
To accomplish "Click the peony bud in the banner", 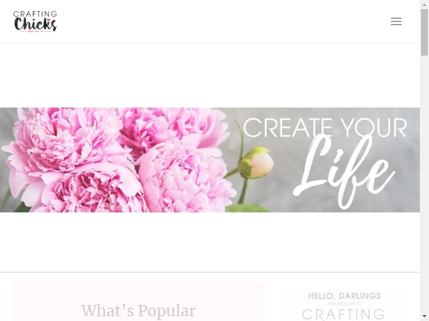I will click(256, 162).
